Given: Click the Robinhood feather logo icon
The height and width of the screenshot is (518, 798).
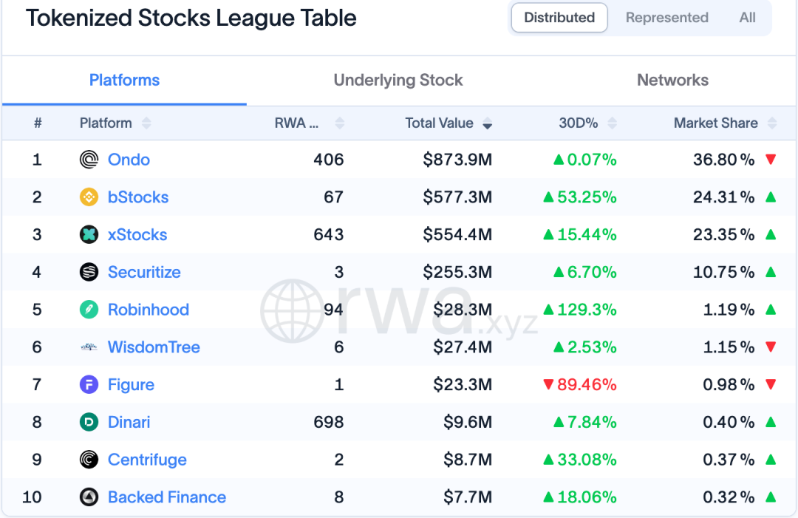Looking at the screenshot, I should click(89, 310).
